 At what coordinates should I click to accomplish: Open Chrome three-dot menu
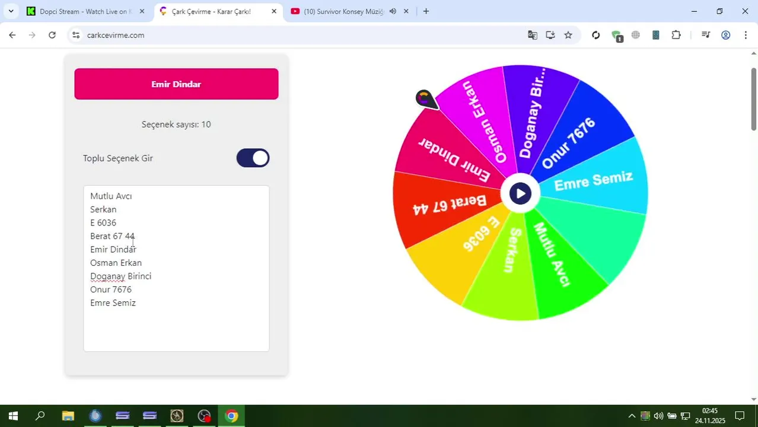[x=746, y=35]
